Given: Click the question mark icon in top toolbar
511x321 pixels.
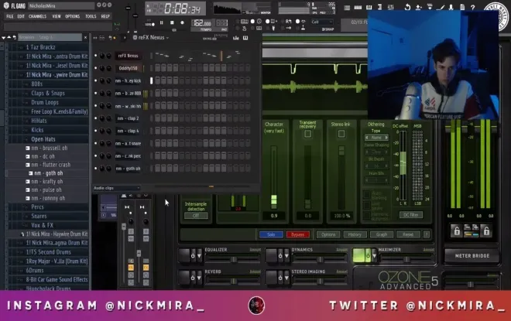Looking at the screenshot, I should 472,7.
